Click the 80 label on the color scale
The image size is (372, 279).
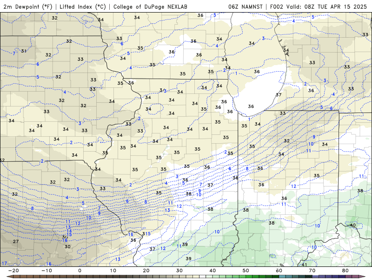345,271
